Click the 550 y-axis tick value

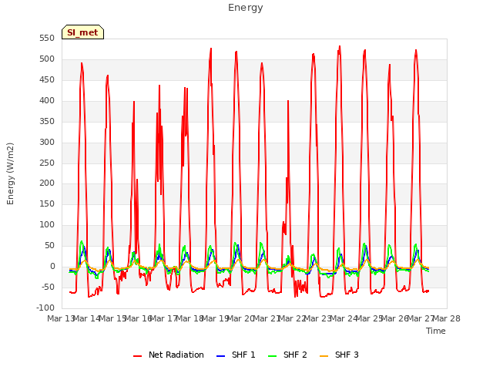[x=47, y=39]
